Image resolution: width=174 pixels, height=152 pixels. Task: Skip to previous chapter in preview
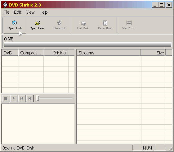pyautogui.click(x=22, y=99)
